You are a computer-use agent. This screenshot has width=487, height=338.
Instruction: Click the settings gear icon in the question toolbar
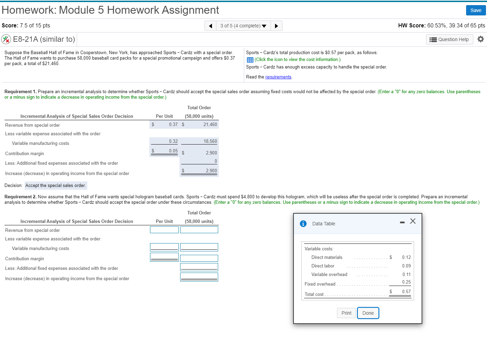(x=481, y=39)
